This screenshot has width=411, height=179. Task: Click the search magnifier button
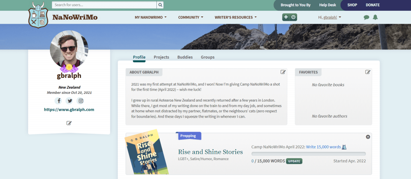(160, 5)
